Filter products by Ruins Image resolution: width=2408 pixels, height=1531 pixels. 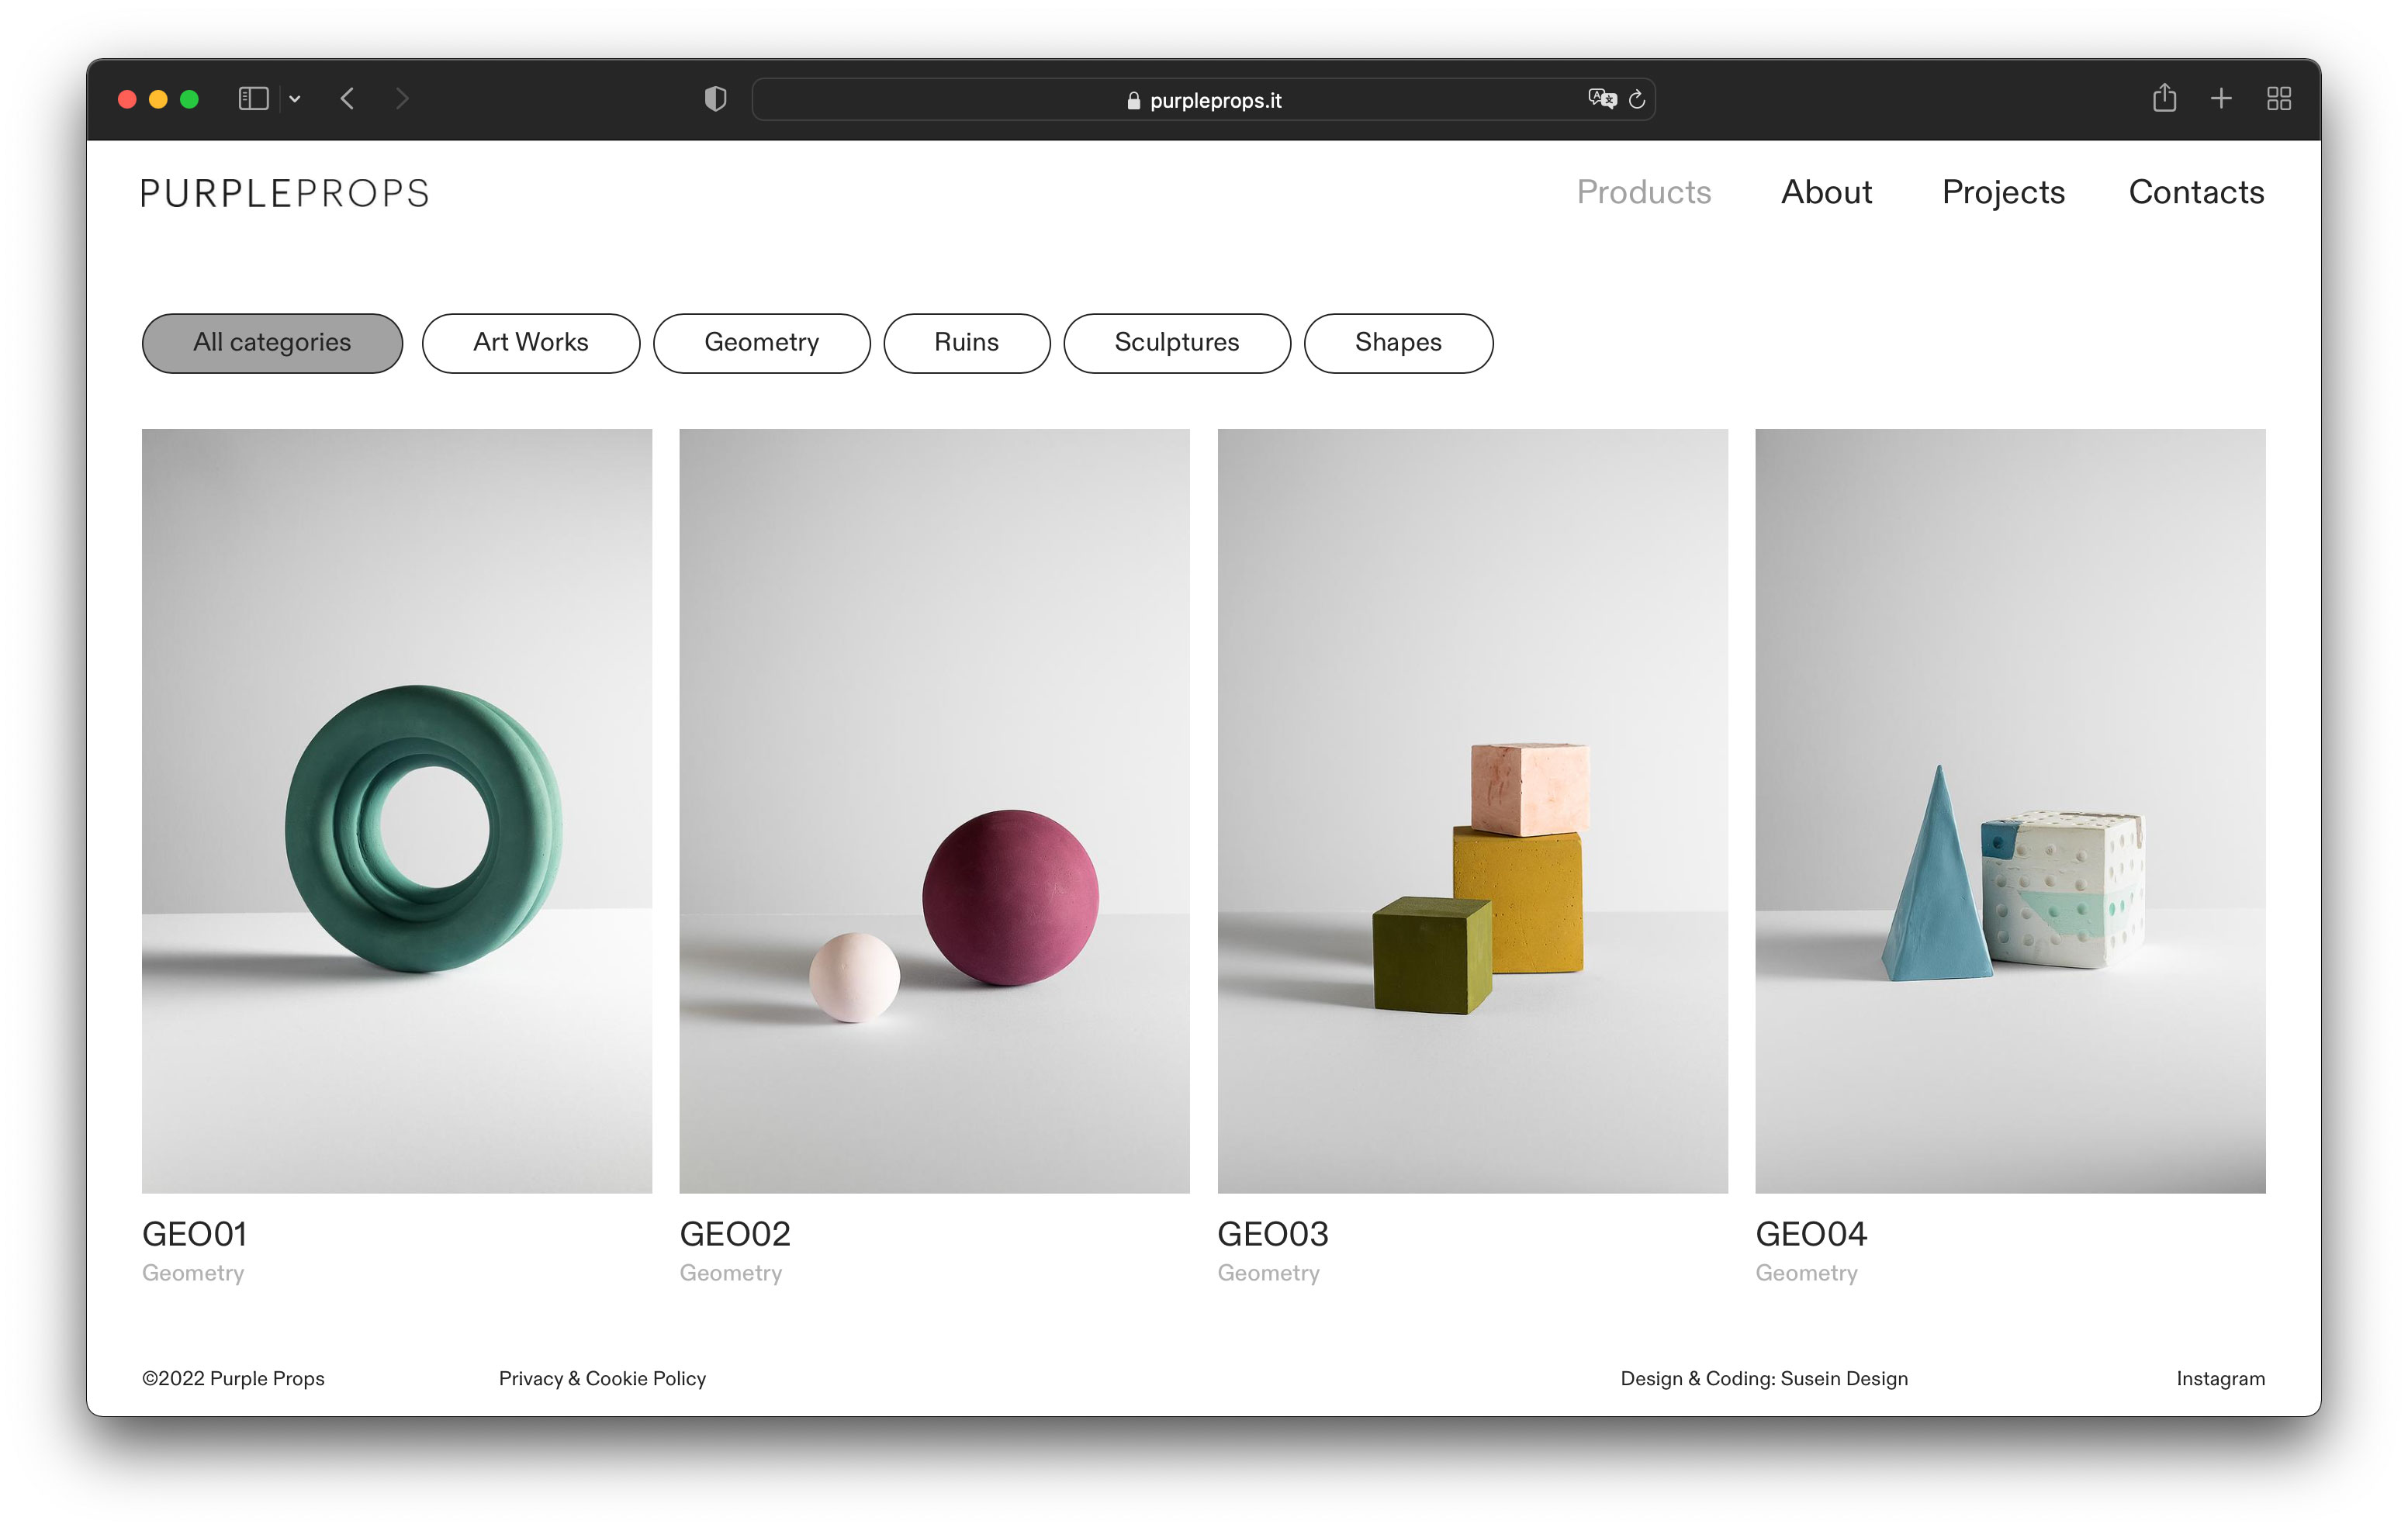pos(966,343)
